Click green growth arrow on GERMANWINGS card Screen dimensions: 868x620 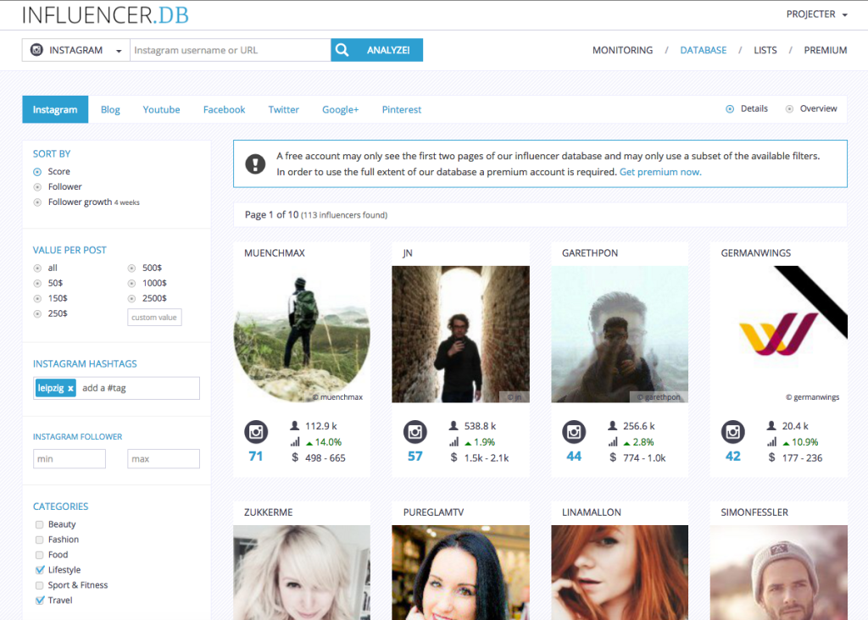(x=786, y=443)
